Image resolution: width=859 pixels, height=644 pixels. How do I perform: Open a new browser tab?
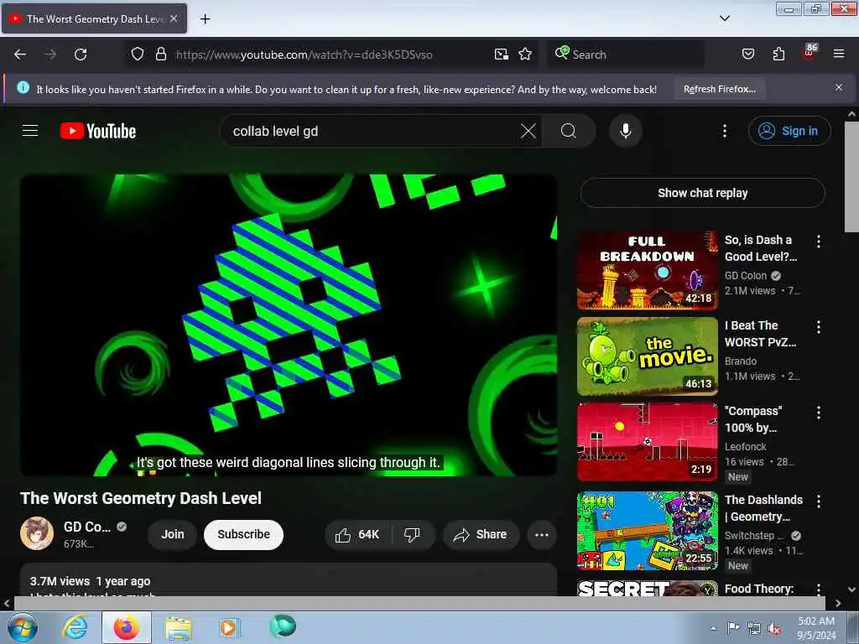pyautogui.click(x=205, y=19)
